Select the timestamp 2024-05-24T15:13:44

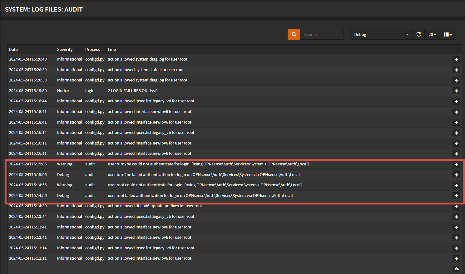28,216
